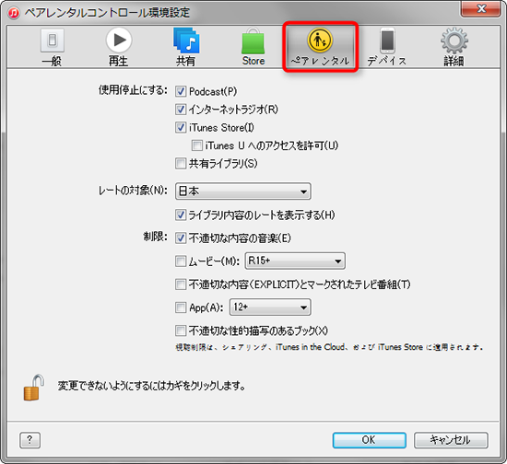507x464 pixels.
Task: Open the movie rating R15+ dropdown
Action: tap(295, 261)
